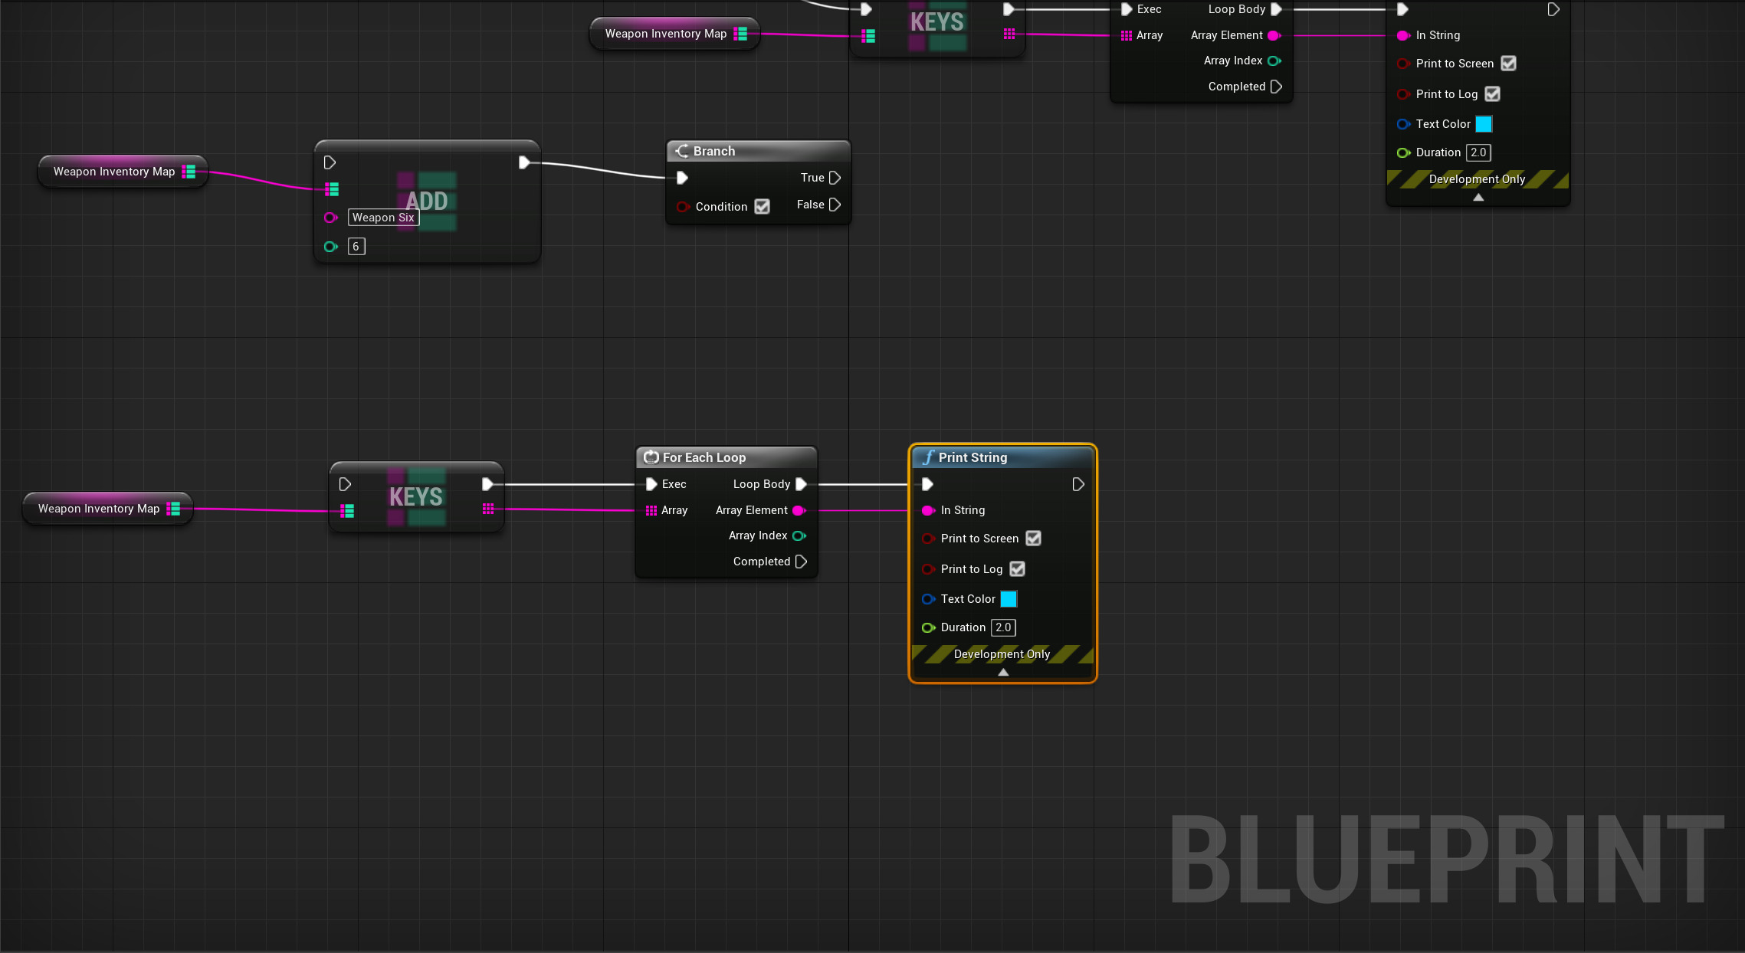Toggle Print to Screen on selected Print String

(1033, 539)
